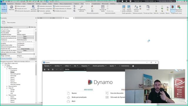Image resolution: width=188 pixels, height=106 pixels.
Task: Click the Revit save icon in quick access toolbar
Action: [9, 1]
